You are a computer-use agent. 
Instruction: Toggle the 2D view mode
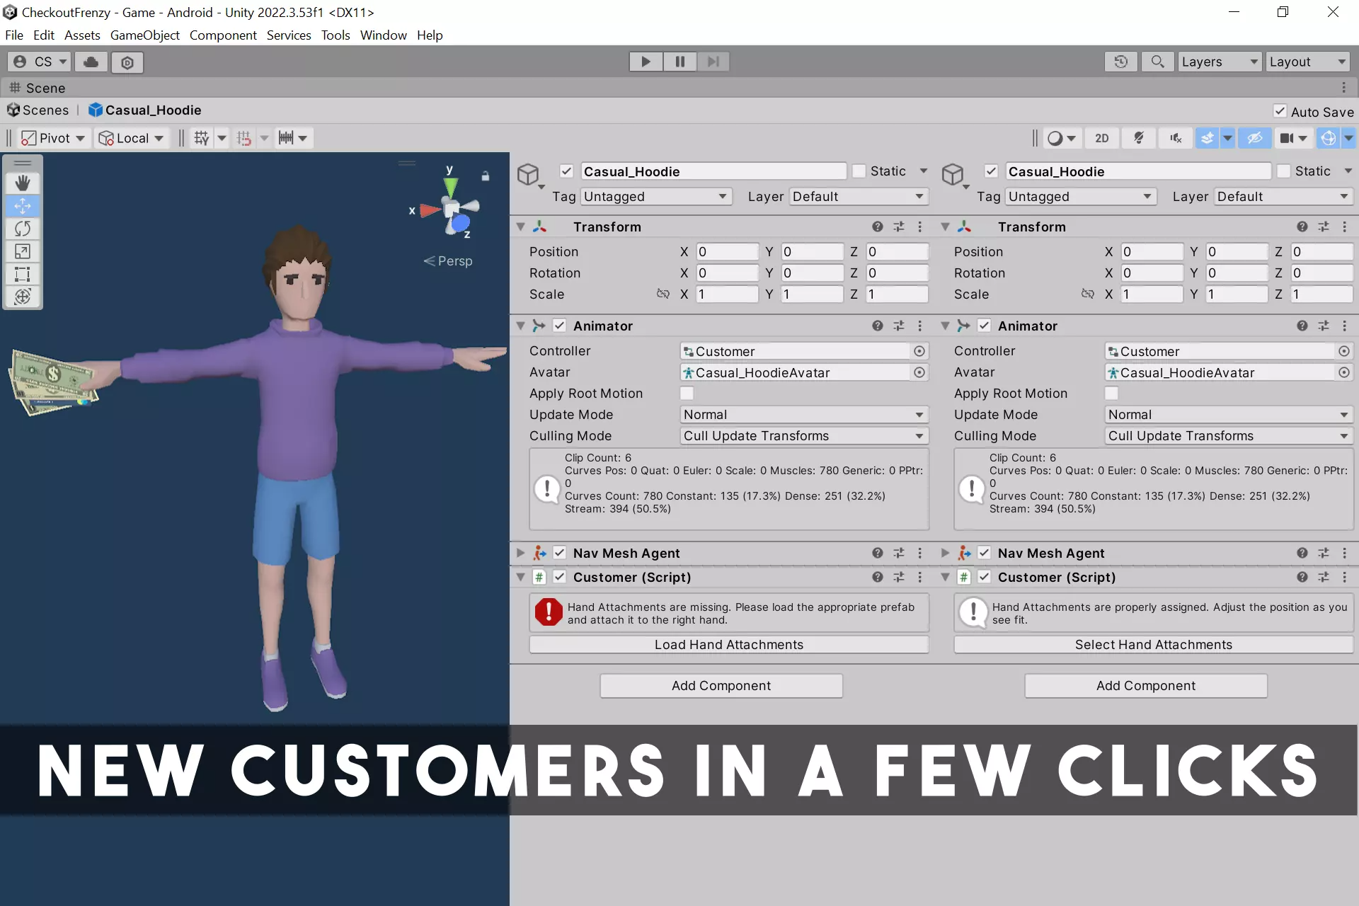click(x=1101, y=138)
